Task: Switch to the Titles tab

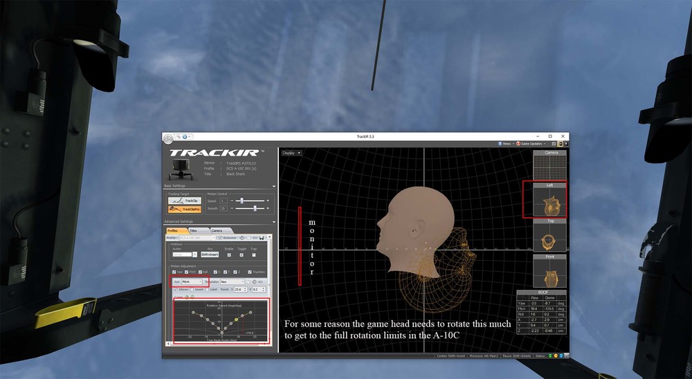Action: (198, 231)
